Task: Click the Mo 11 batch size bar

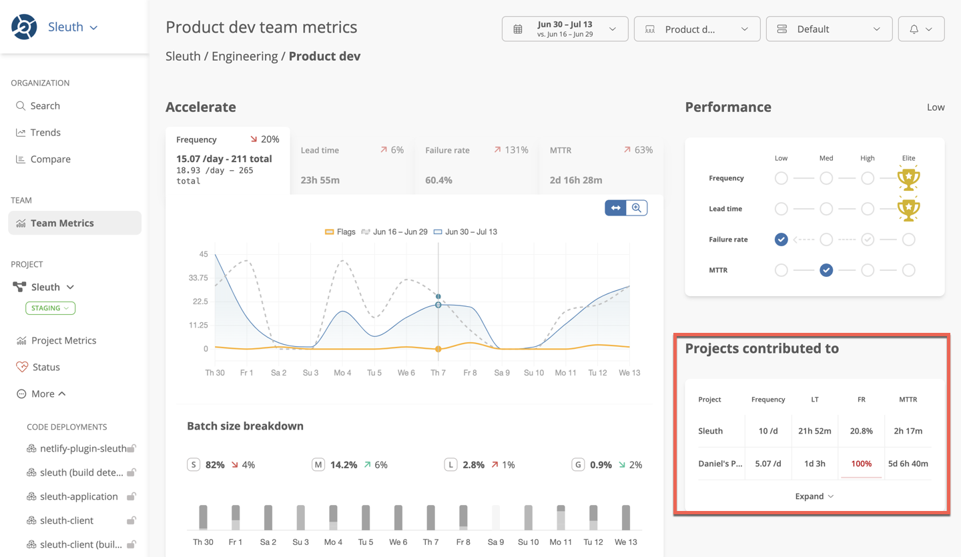Action: (x=561, y=518)
